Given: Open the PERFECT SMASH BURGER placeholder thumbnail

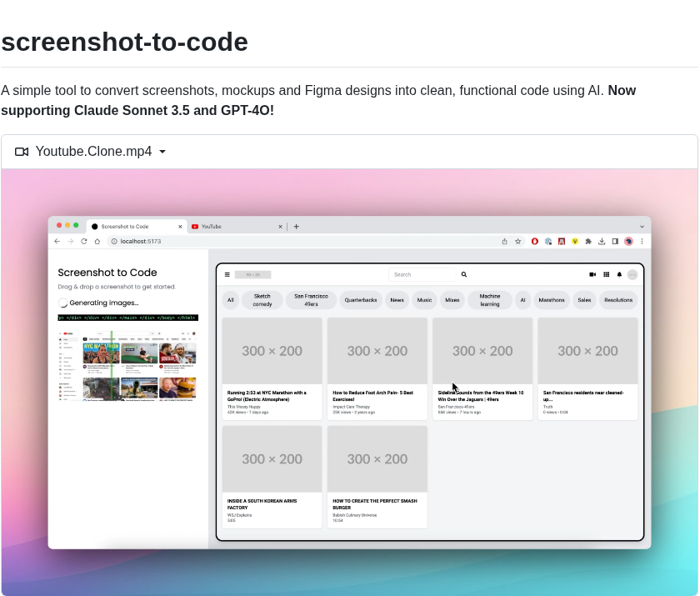Looking at the screenshot, I should 377,459.
